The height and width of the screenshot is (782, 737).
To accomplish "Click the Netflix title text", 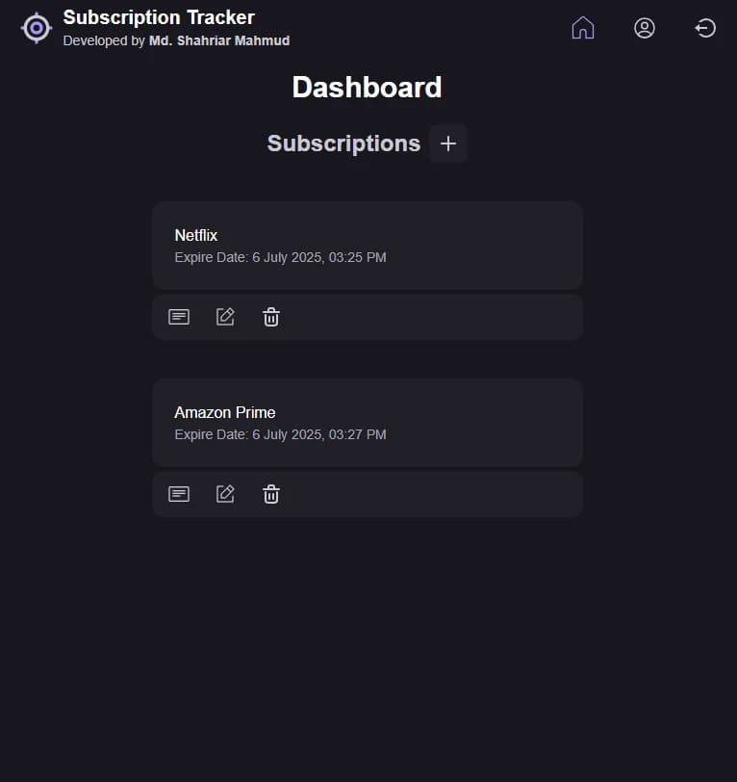I will (x=195, y=235).
